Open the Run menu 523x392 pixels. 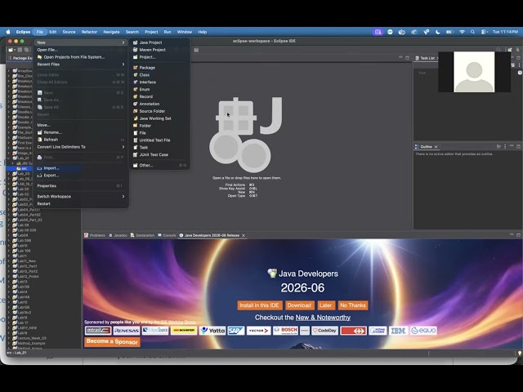(x=168, y=32)
